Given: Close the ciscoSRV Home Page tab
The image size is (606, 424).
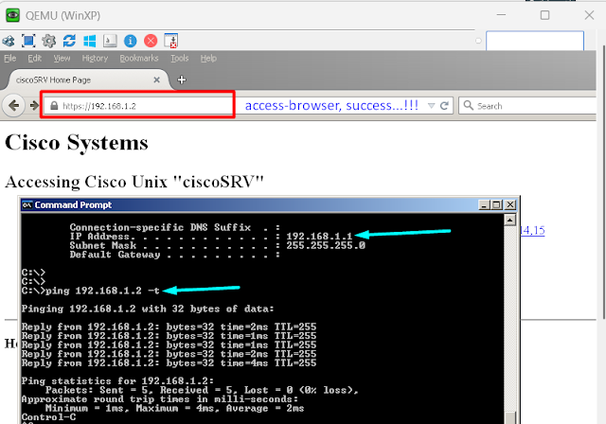Looking at the screenshot, I should [x=156, y=79].
